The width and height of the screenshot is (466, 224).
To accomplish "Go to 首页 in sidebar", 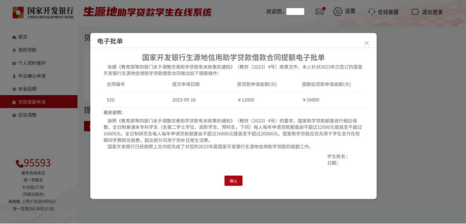I will coord(23,37).
